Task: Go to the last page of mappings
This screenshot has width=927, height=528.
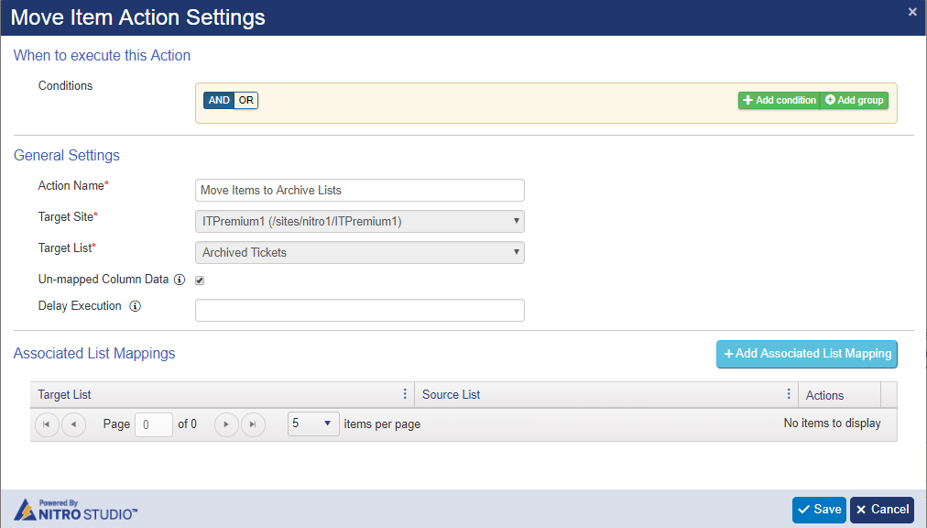Action: [253, 424]
